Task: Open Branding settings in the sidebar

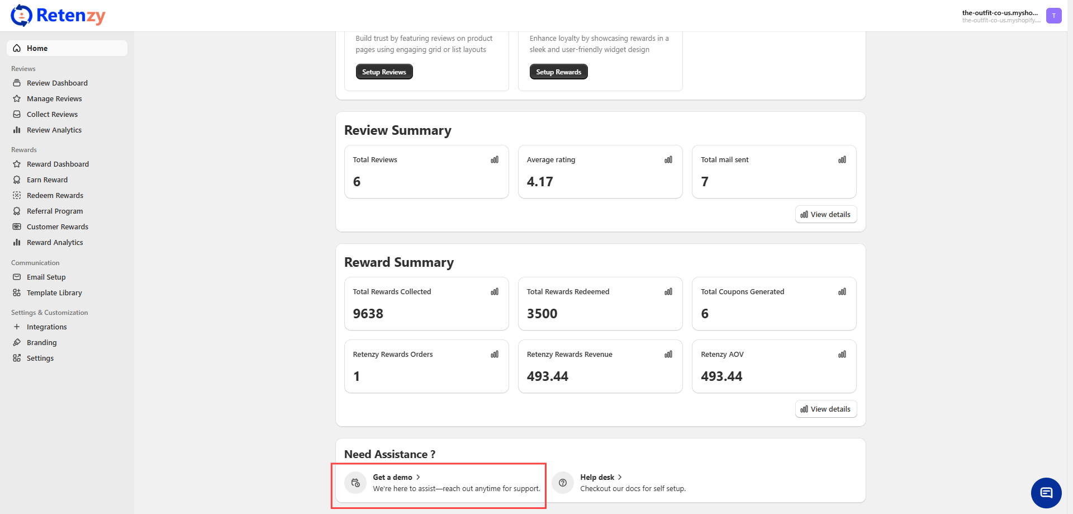Action: click(x=41, y=342)
